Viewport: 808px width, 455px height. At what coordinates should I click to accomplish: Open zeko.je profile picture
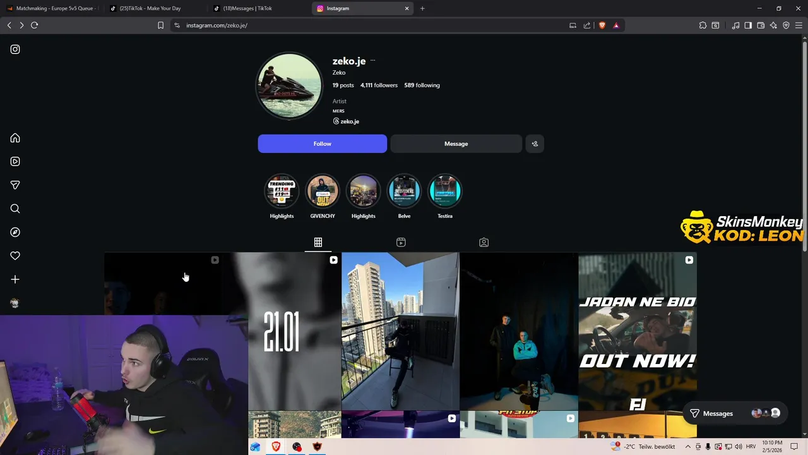tap(289, 86)
